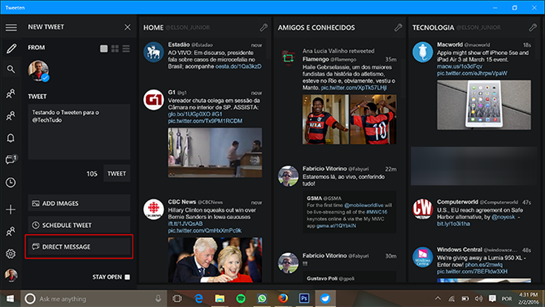Open Amigos e Conhecidos column settings wrench
The height and width of the screenshot is (307, 545).
(398, 28)
